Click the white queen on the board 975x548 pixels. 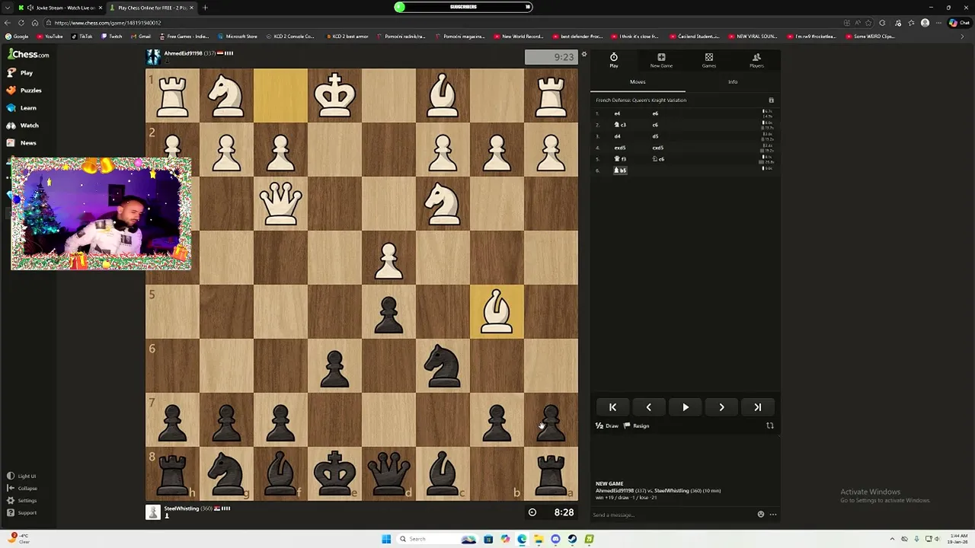pyautogui.click(x=280, y=203)
